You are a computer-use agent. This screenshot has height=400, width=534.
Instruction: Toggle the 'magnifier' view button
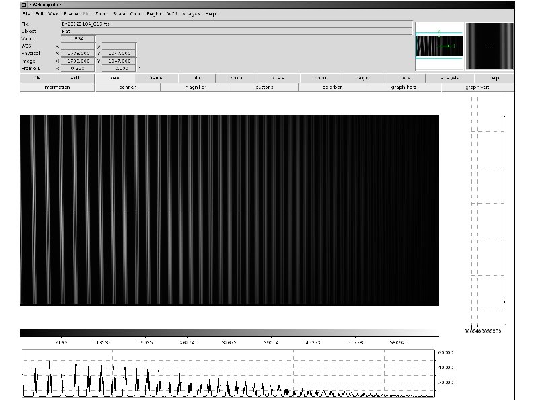196,87
